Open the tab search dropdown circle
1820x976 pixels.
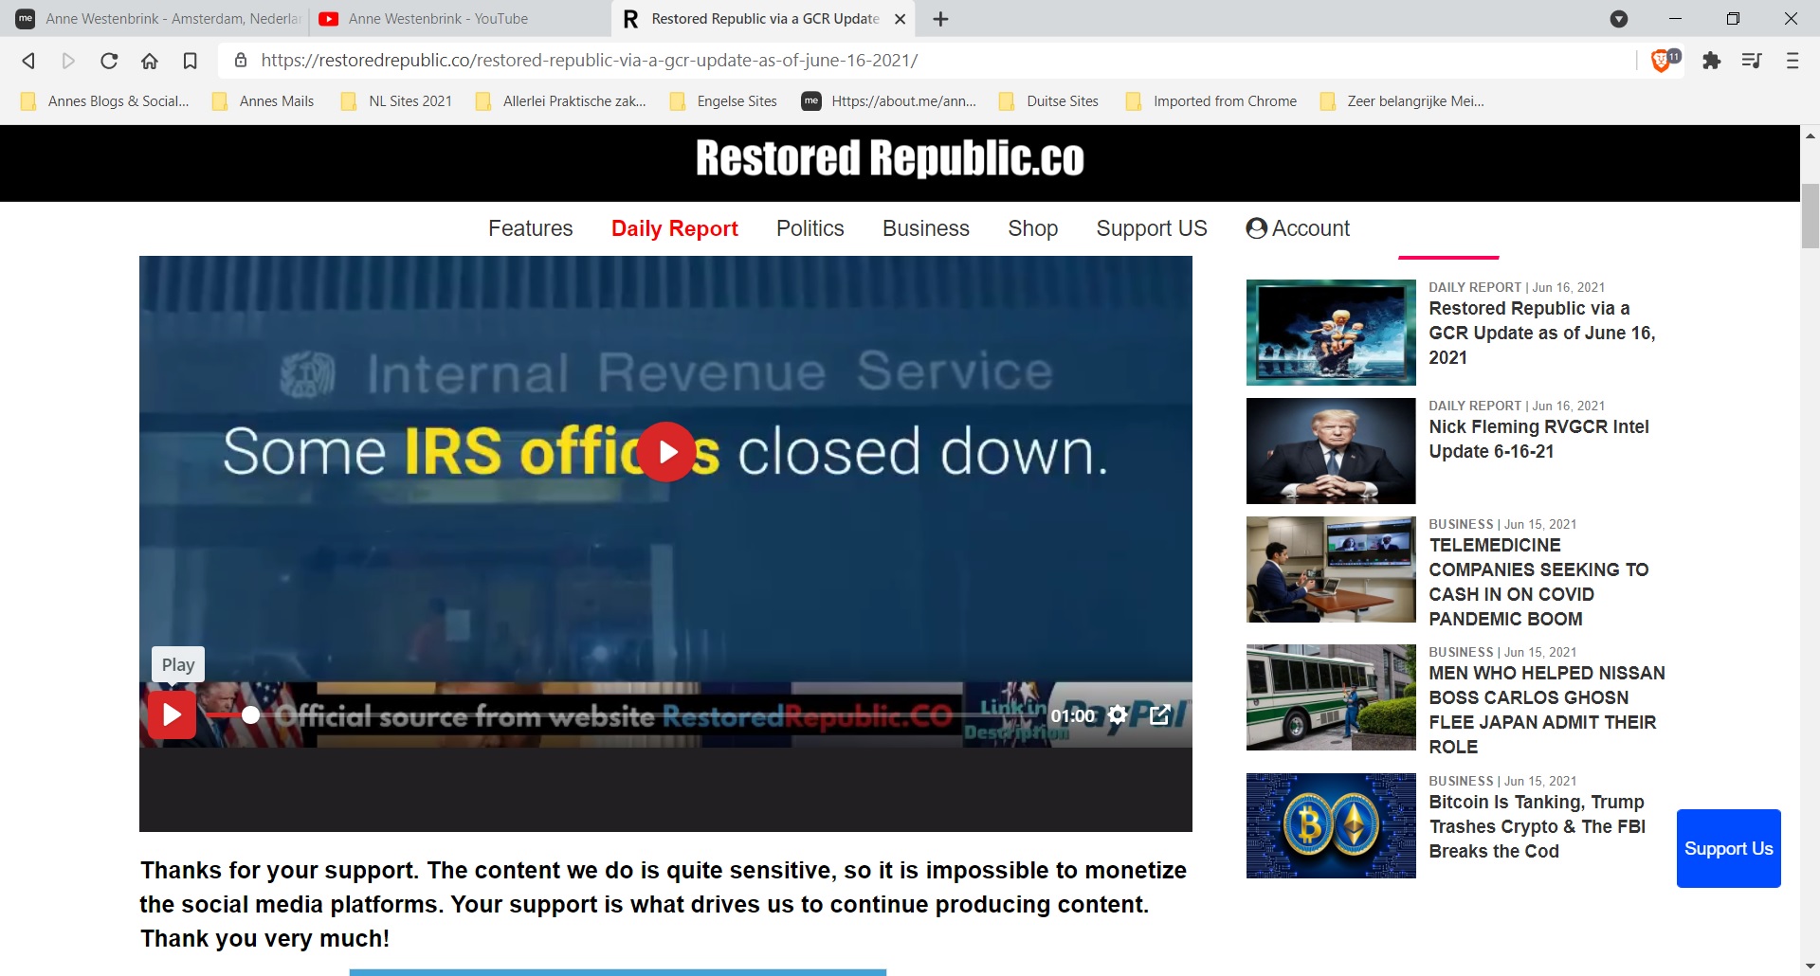click(1619, 19)
